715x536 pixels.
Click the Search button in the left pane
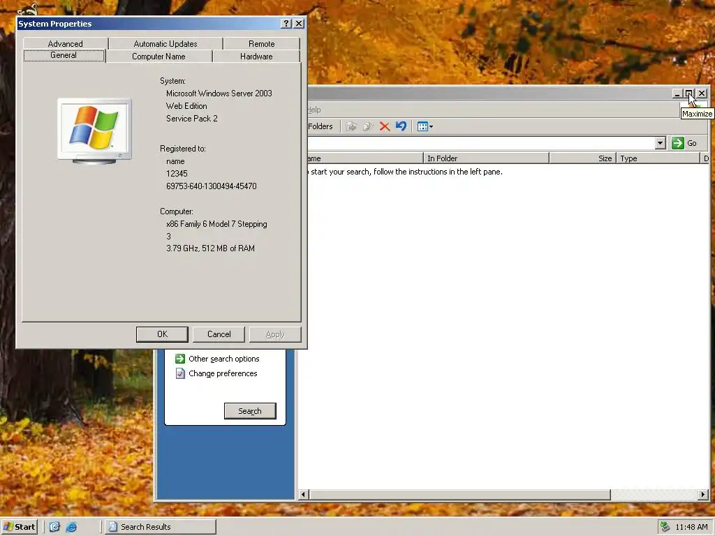pos(250,411)
